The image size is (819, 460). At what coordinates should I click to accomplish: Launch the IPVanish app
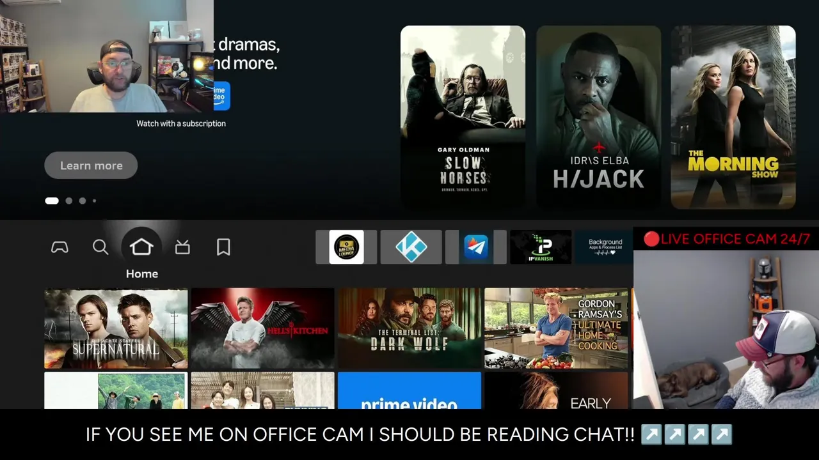point(541,247)
